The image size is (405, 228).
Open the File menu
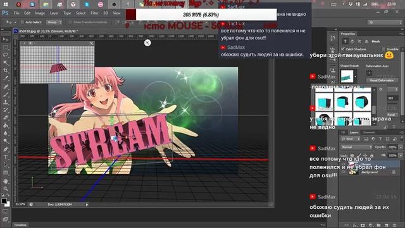tap(16, 13)
